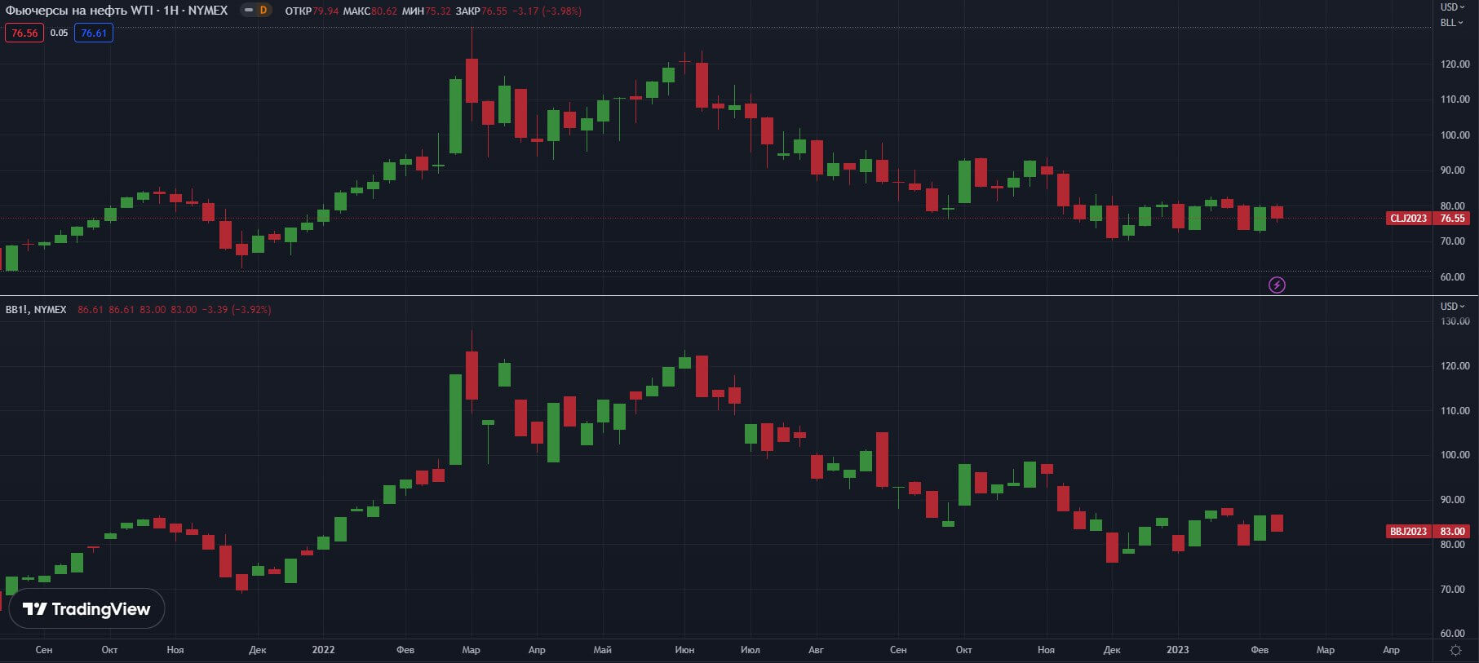
Task: Click 76.55 current price tag on WTI scale
Action: pos(1452,218)
